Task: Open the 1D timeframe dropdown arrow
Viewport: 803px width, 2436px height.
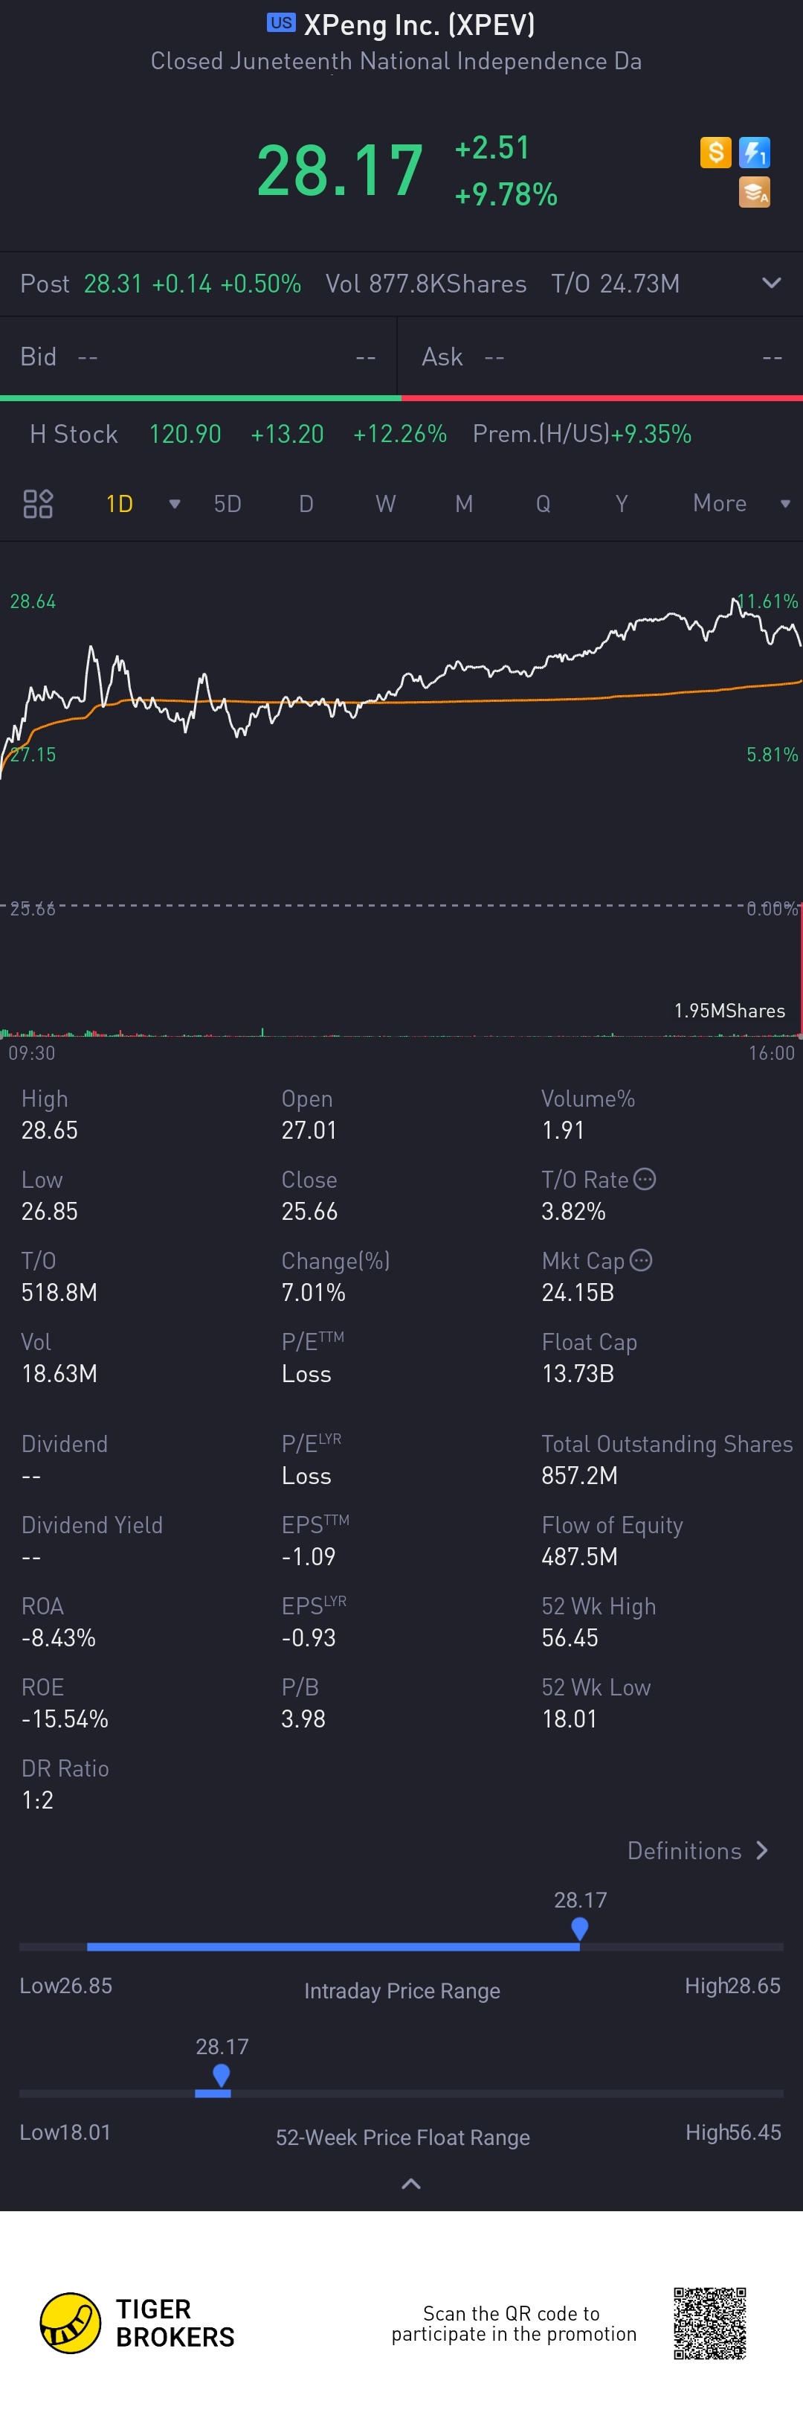Action: (x=174, y=504)
